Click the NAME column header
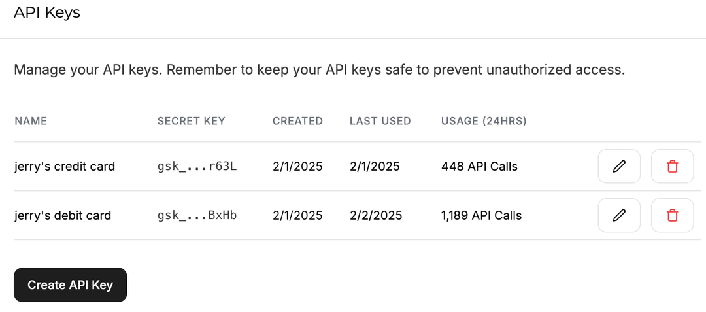 pyautogui.click(x=31, y=121)
